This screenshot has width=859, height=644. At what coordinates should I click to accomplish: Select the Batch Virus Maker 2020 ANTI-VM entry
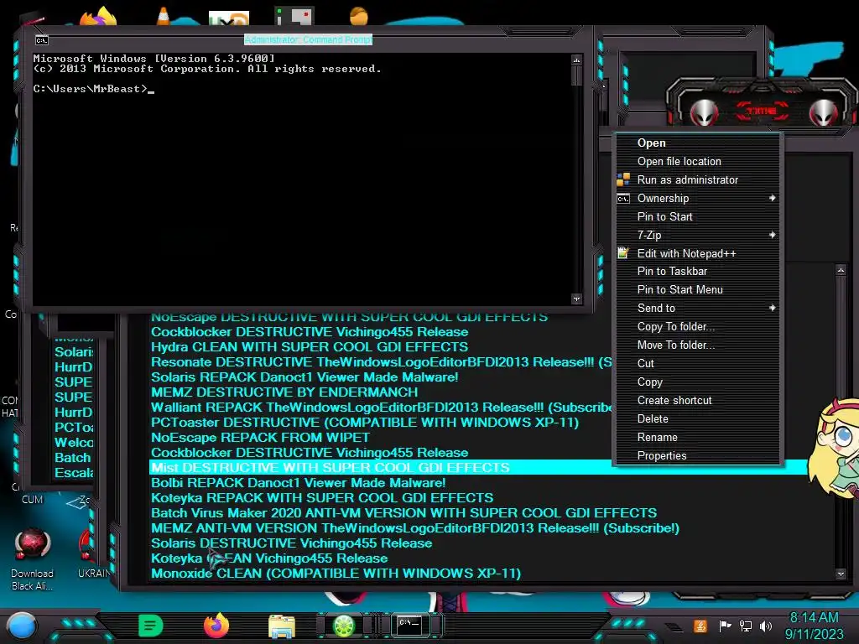point(403,512)
